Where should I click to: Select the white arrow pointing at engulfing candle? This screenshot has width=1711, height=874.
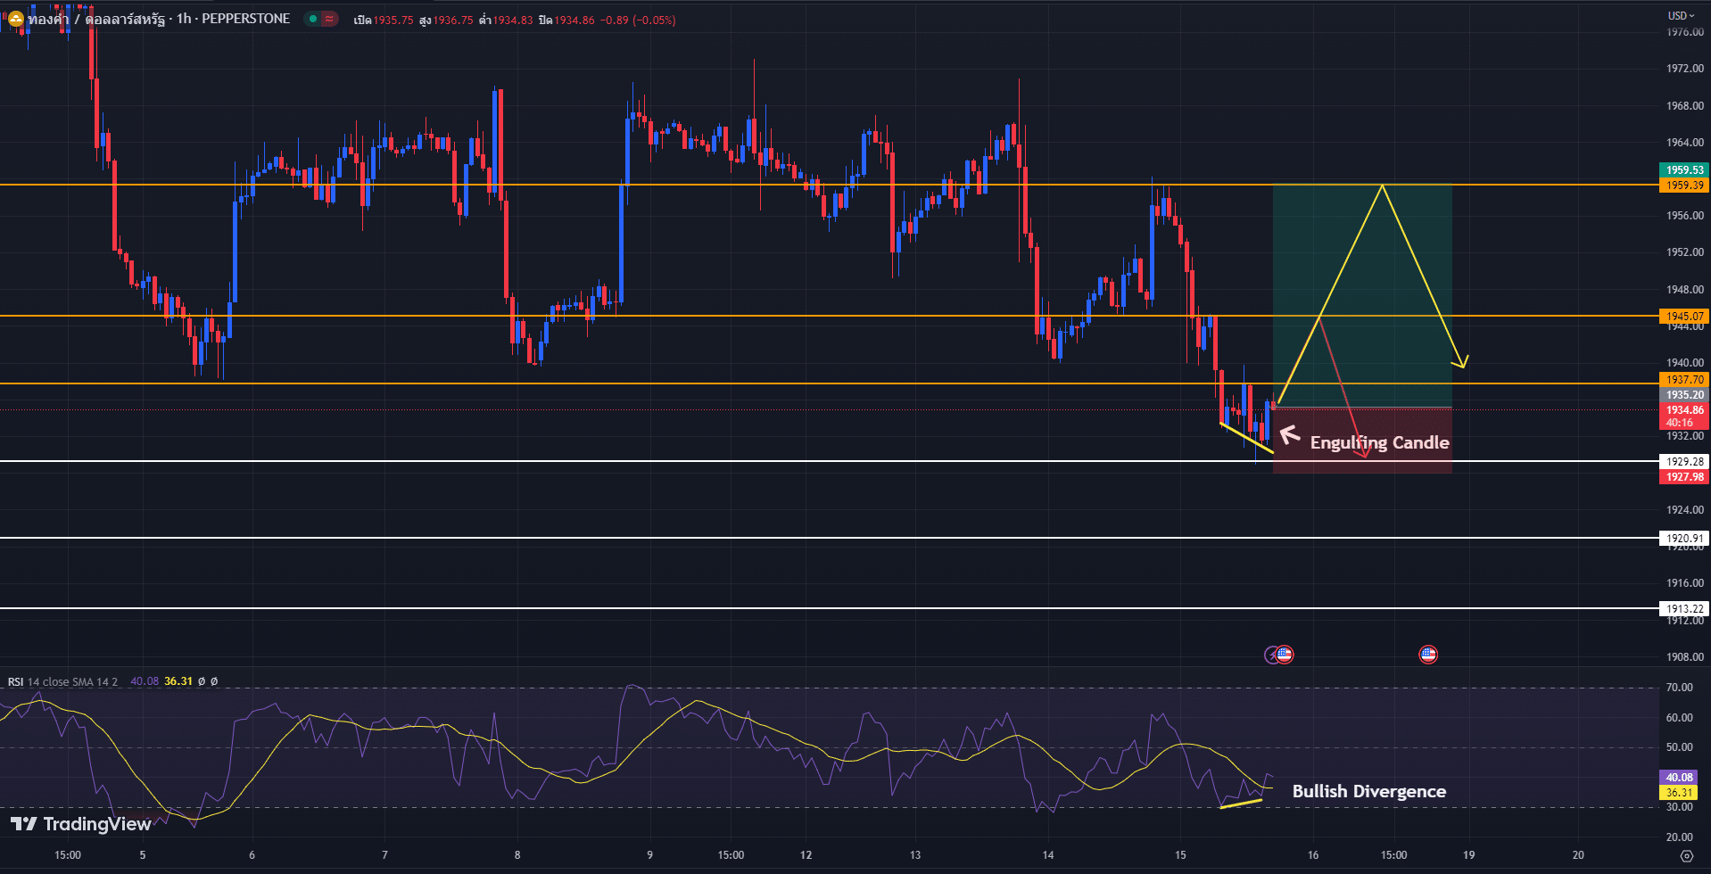[x=1289, y=435]
